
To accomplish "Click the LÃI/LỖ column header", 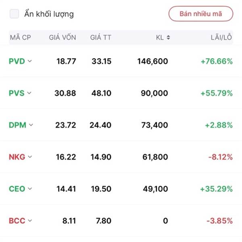I will (221, 38).
